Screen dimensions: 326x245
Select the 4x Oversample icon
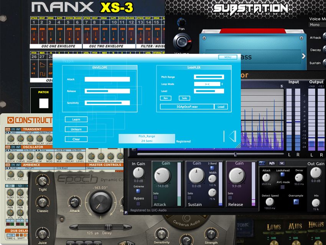(296, 202)
